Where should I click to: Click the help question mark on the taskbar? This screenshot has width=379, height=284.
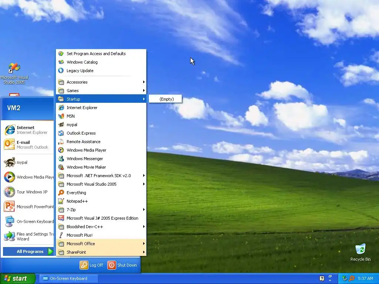(x=322, y=278)
